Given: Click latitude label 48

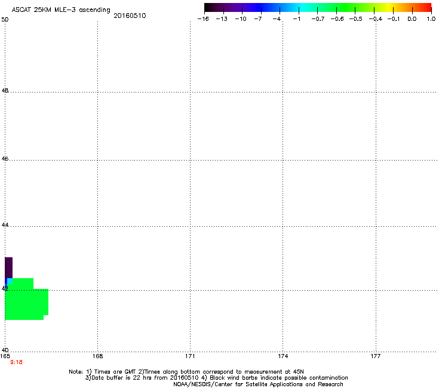Looking at the screenshot, I should [5, 91].
